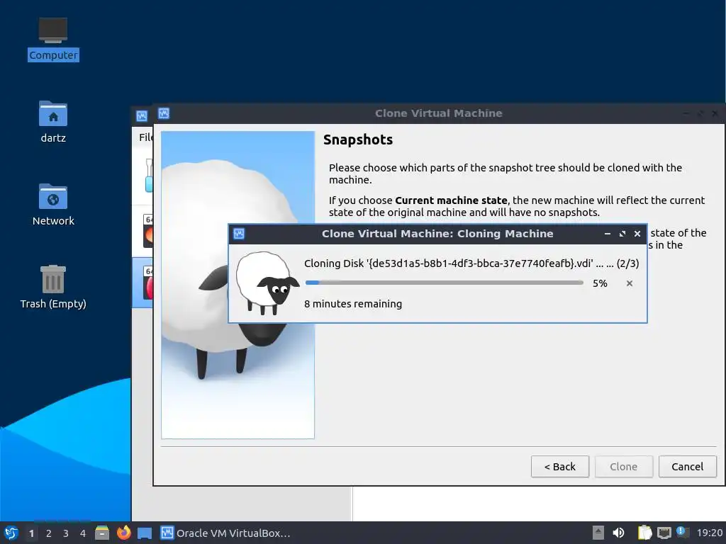Switch to workspace 2

point(49,533)
